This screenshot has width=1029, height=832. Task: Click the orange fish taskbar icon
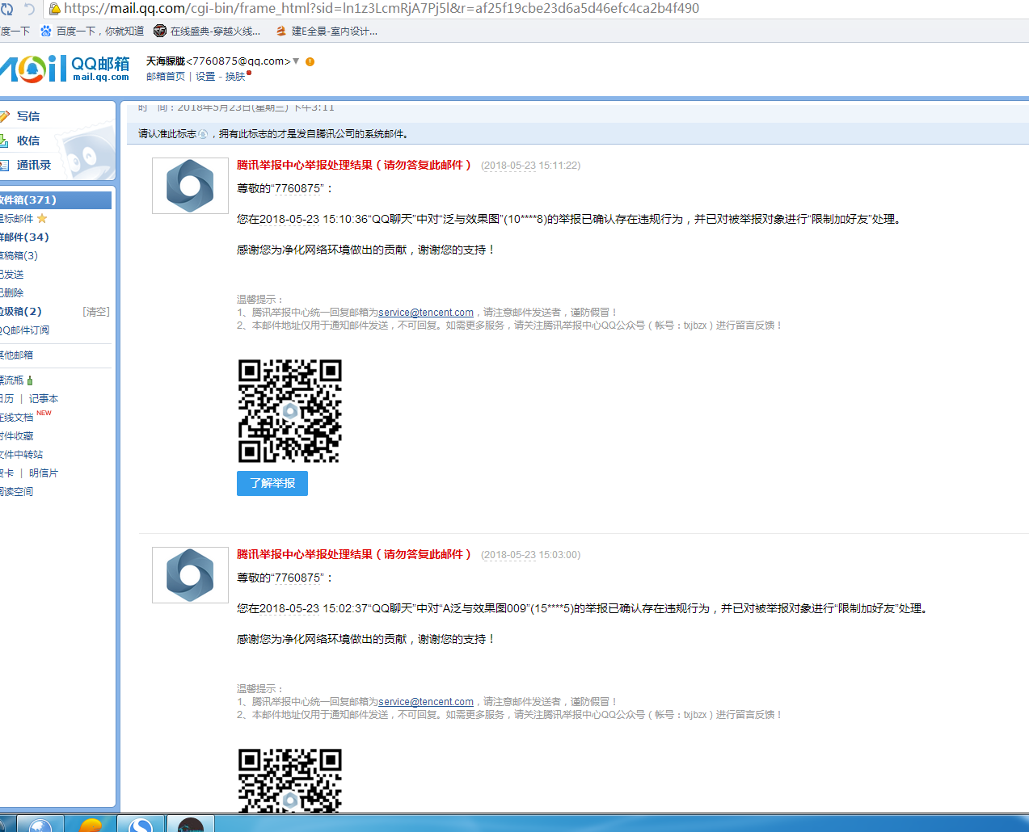tap(91, 825)
